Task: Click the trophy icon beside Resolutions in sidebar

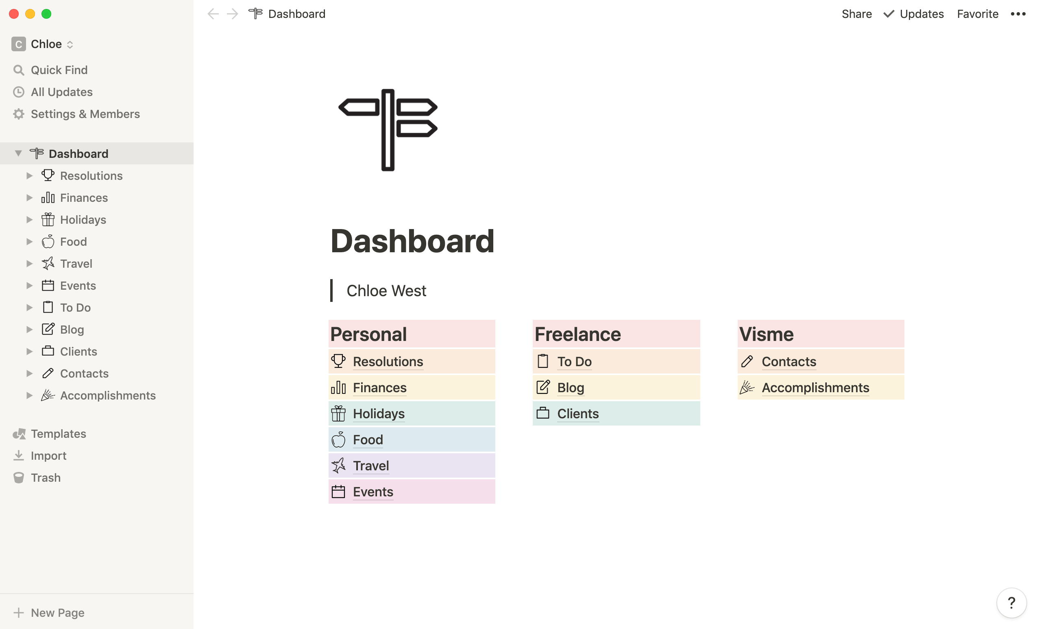Action: click(48, 175)
